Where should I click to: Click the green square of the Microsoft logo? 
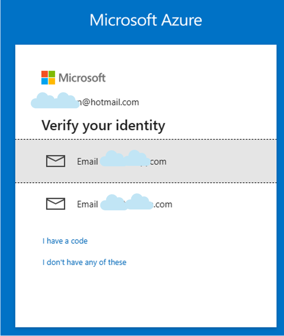coord(52,74)
